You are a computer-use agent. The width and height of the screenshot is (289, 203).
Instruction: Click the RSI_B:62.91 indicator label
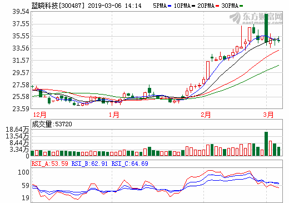pyautogui.click(x=89, y=164)
